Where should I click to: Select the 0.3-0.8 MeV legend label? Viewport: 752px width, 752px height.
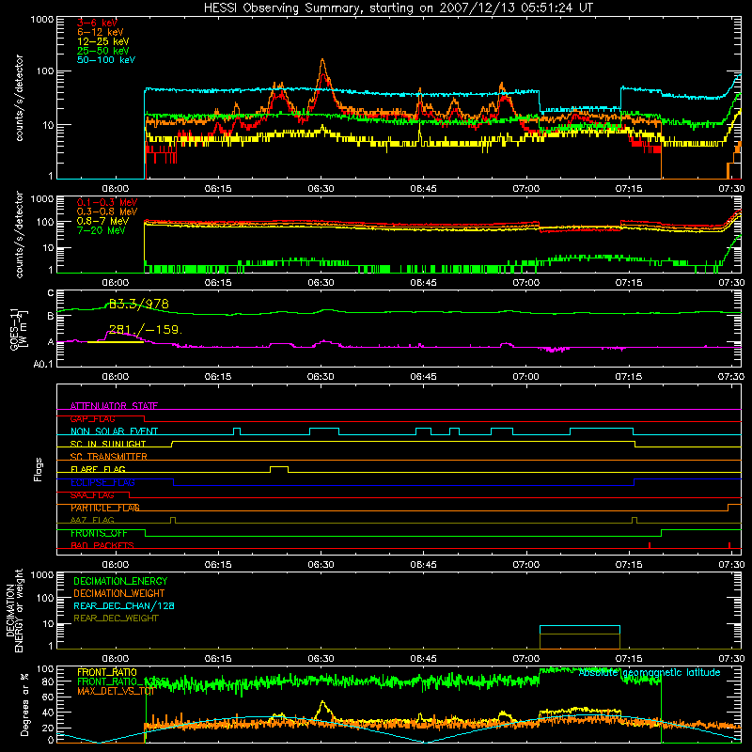(x=107, y=211)
